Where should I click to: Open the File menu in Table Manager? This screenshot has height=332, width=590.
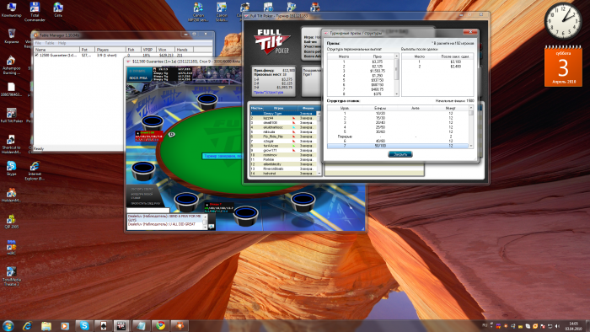pos(38,43)
